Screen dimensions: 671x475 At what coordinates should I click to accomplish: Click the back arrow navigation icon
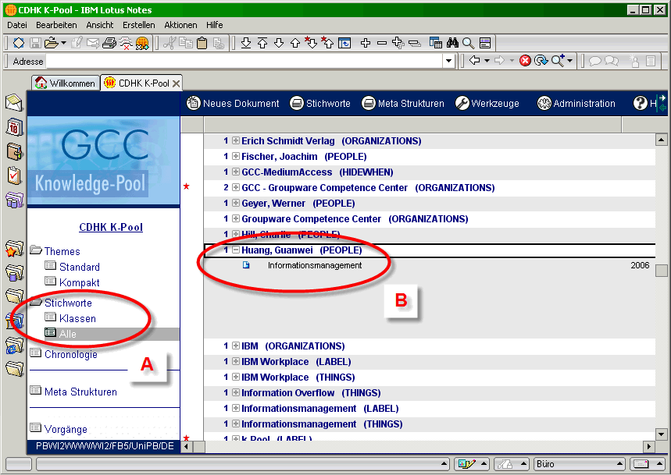(x=475, y=61)
